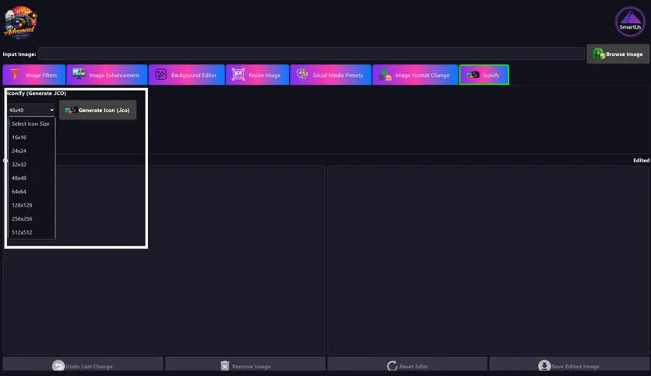651x376 pixels.
Task: Click the Generate Icon button's picture icon
Action: [x=71, y=110]
